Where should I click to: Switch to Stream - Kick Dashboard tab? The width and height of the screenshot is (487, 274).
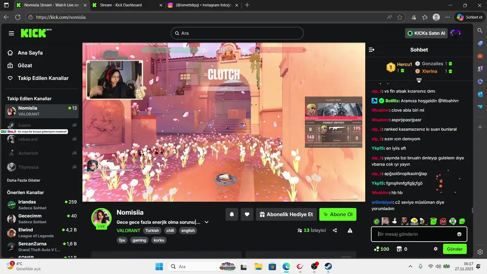click(x=127, y=5)
